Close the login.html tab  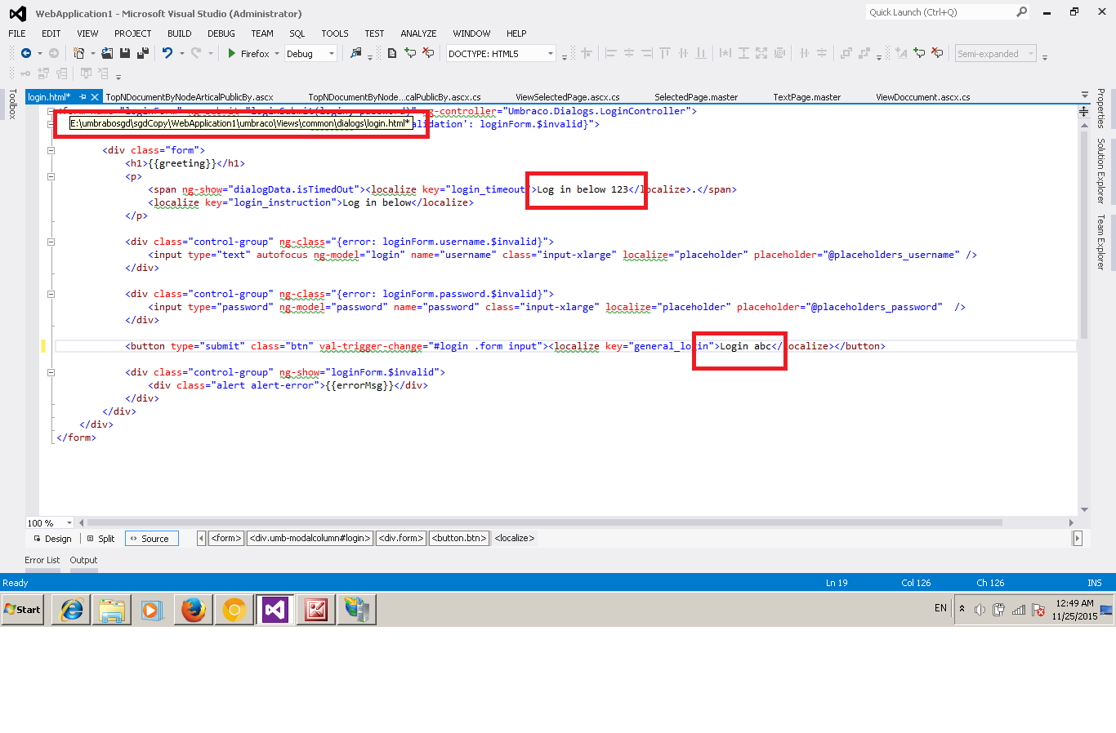click(x=96, y=97)
